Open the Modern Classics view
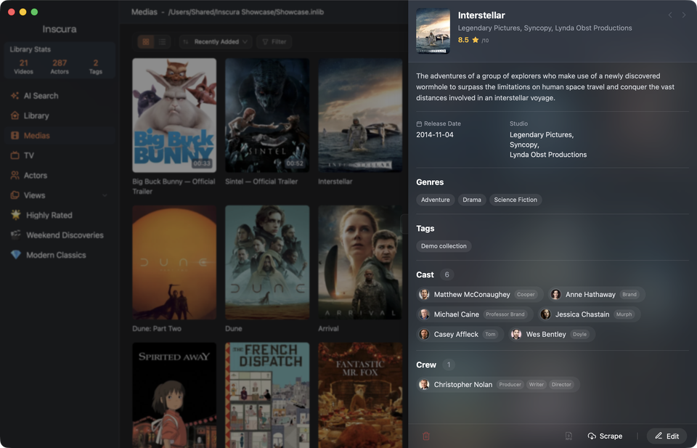The height and width of the screenshot is (448, 697). tap(60, 255)
